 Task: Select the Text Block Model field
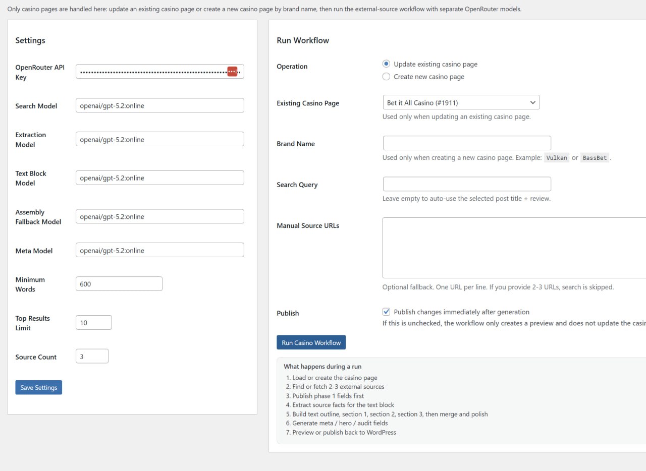tap(159, 178)
